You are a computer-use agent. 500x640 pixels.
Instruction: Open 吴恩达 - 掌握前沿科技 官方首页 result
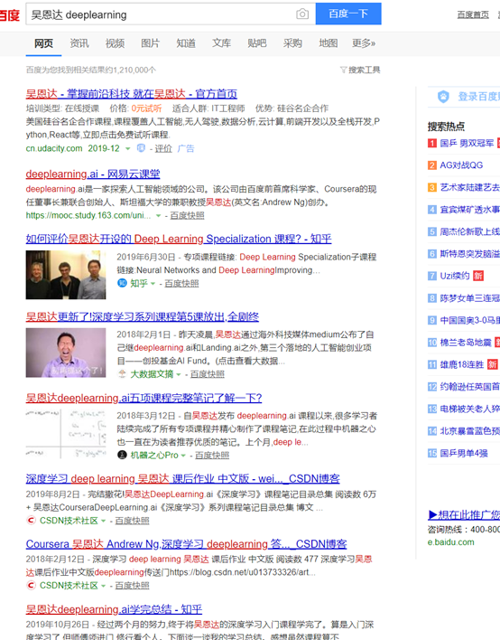tap(131, 94)
